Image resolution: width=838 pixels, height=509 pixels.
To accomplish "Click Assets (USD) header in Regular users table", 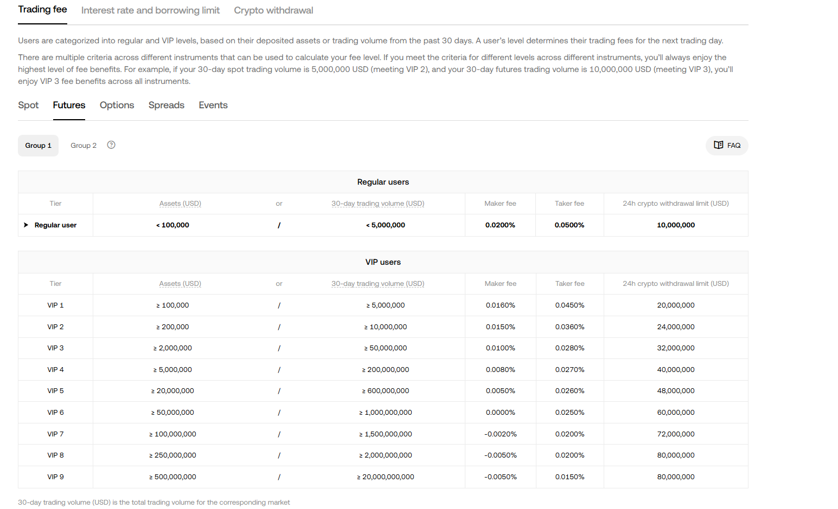I will click(180, 204).
